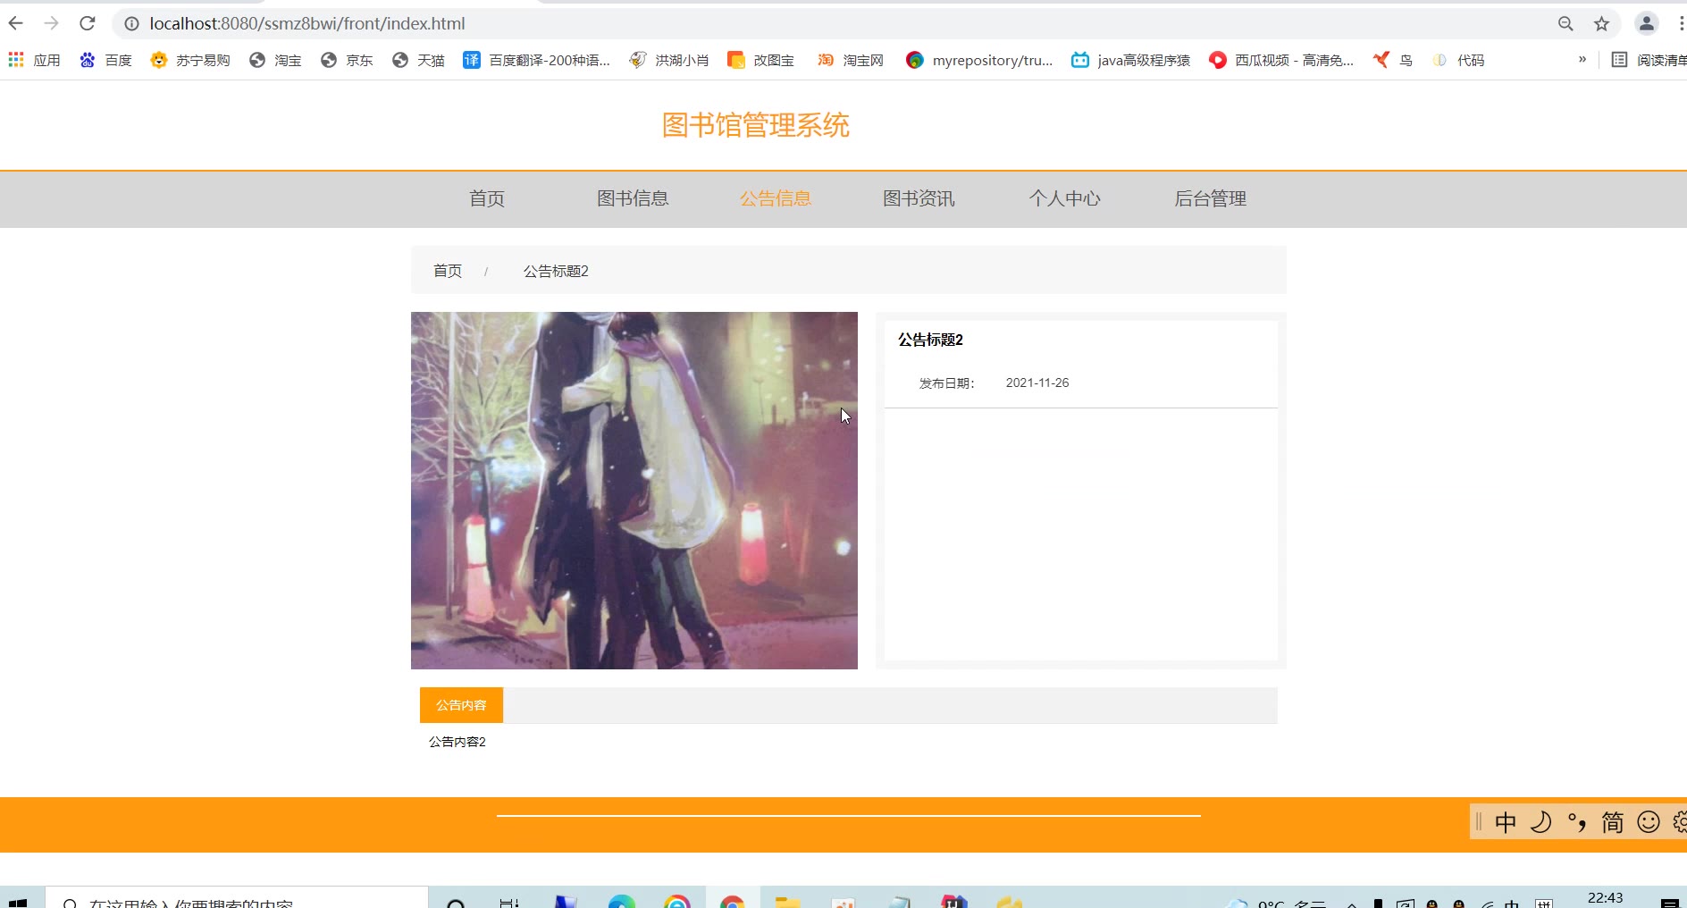
Task: Open the 天猫 bookmark
Action: [418, 60]
